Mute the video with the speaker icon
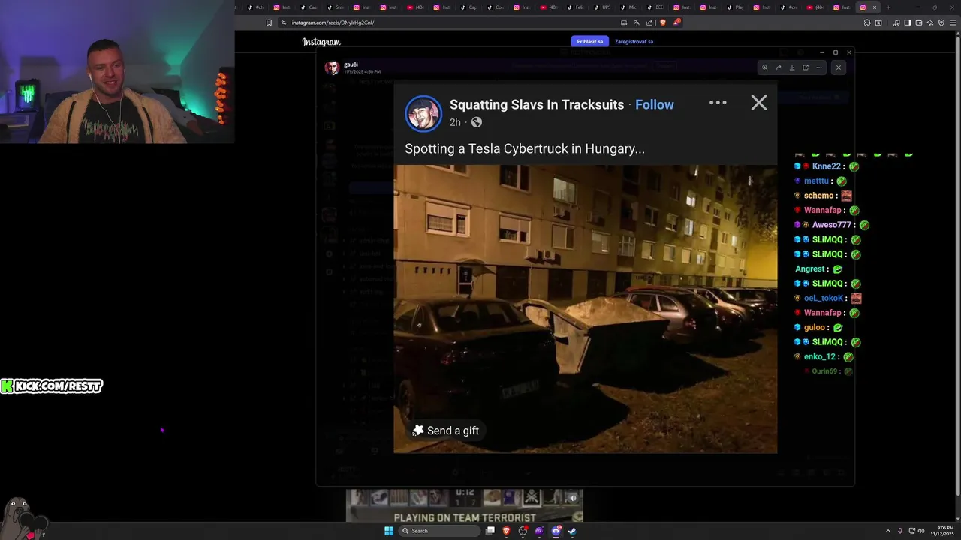The height and width of the screenshot is (540, 961). 573,498
